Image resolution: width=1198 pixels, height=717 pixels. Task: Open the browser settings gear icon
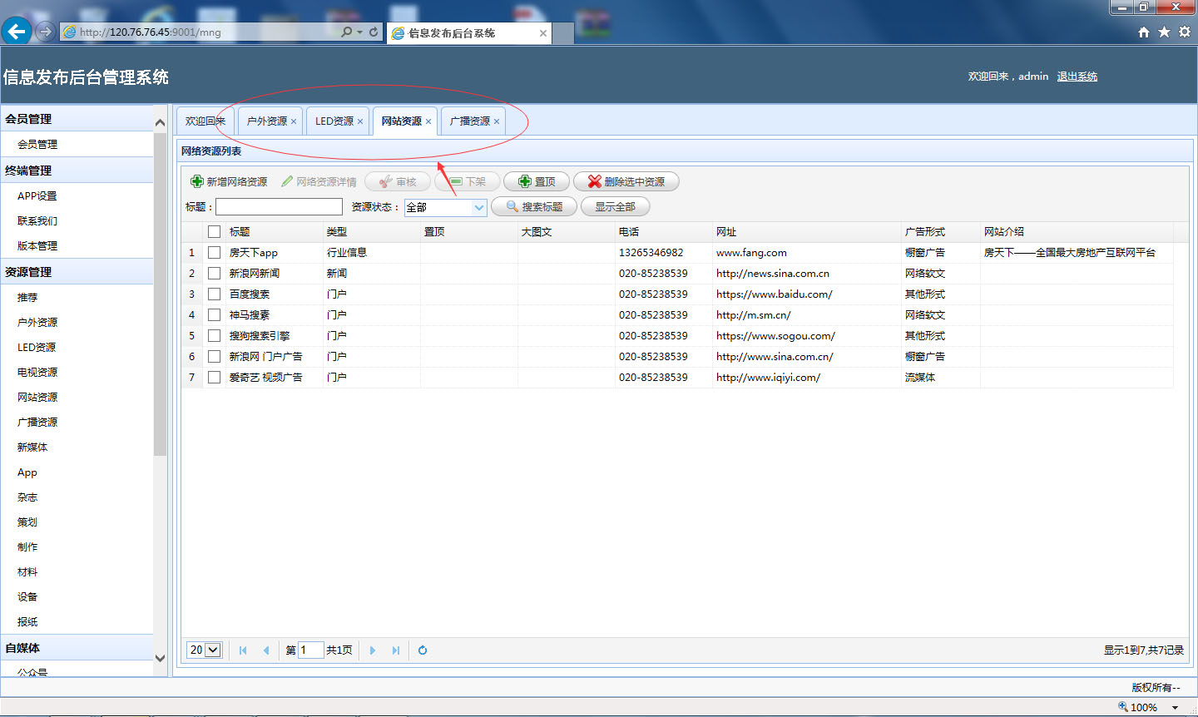[1185, 32]
